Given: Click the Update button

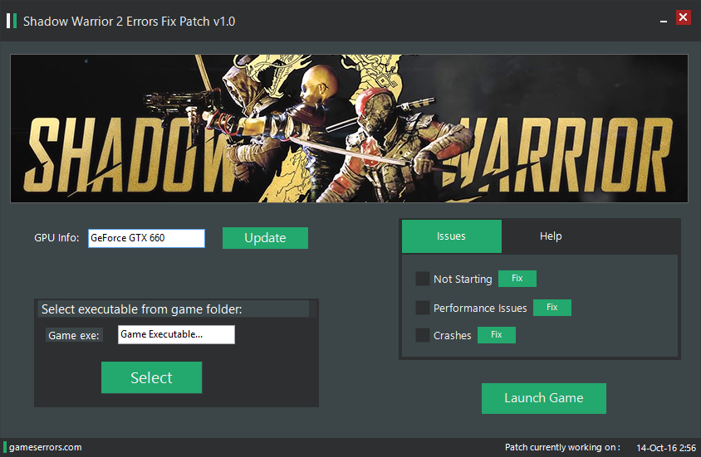Looking at the screenshot, I should 265,238.
